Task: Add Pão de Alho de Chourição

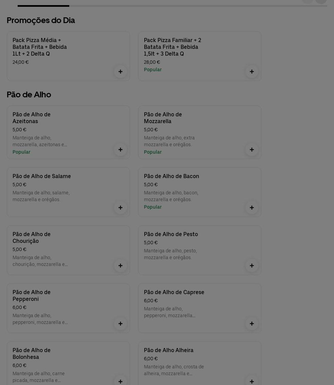Action: tap(120, 266)
